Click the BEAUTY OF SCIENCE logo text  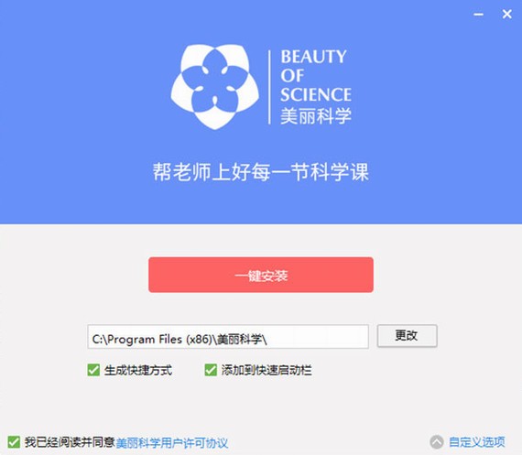[316, 76]
